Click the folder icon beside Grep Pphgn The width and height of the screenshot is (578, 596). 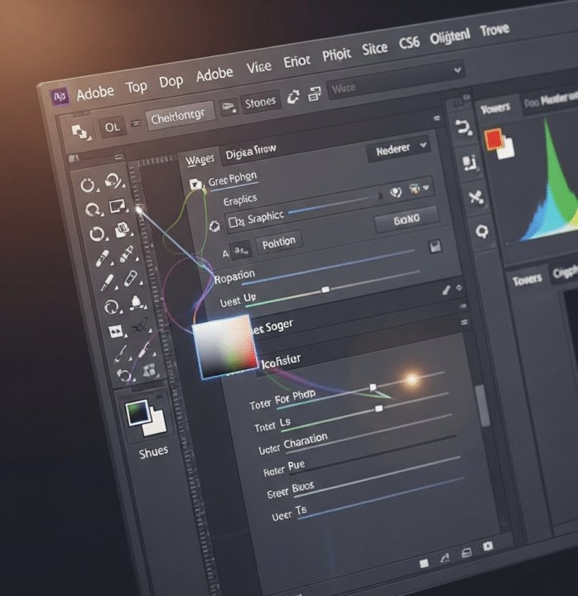coord(195,185)
